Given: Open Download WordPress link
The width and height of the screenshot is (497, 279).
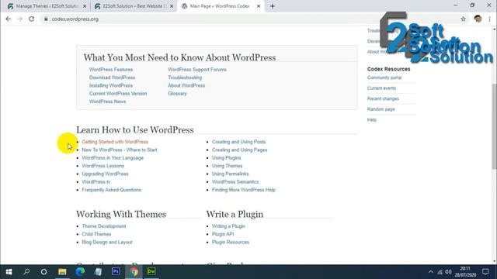Looking at the screenshot, I should [x=112, y=77].
